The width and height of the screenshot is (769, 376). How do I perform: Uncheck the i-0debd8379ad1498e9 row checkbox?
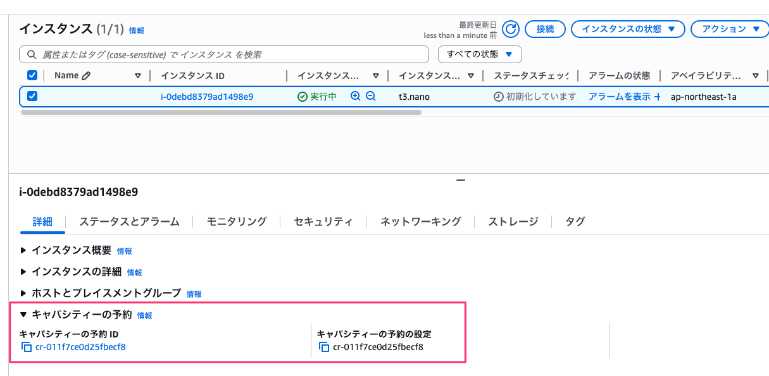coord(32,97)
